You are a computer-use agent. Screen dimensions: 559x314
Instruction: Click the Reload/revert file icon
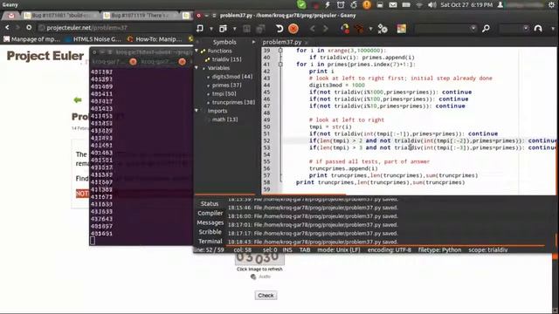[x=279, y=29]
